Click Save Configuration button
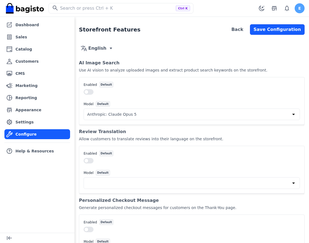This screenshot has width=309, height=243. click(277, 30)
